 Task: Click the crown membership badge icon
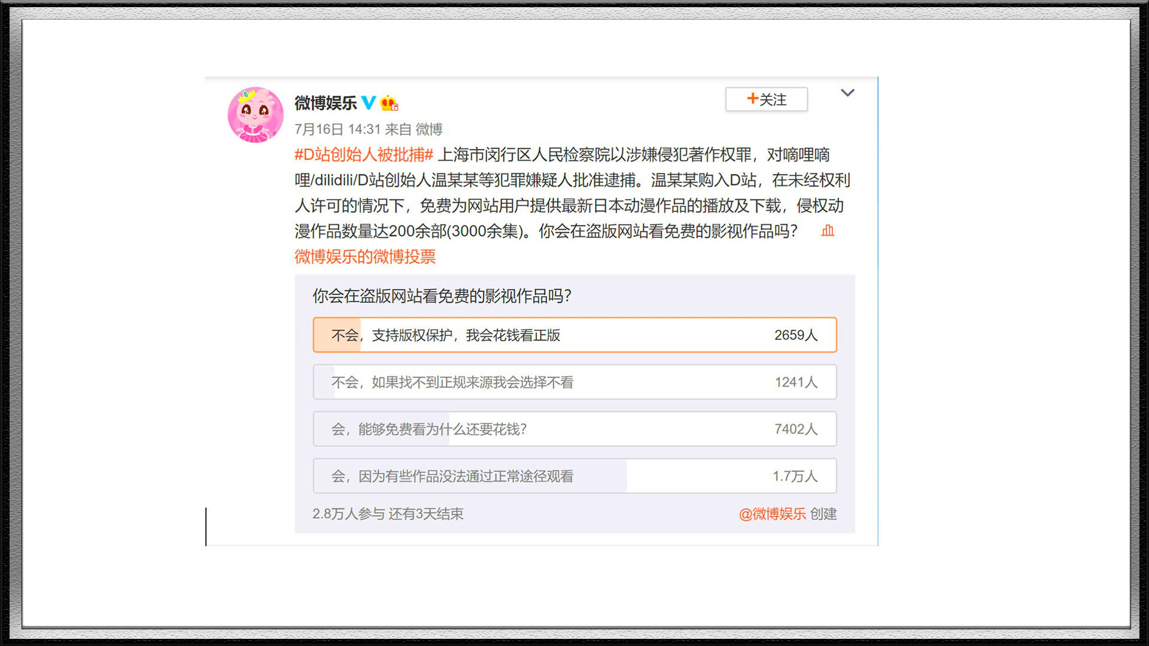[389, 103]
